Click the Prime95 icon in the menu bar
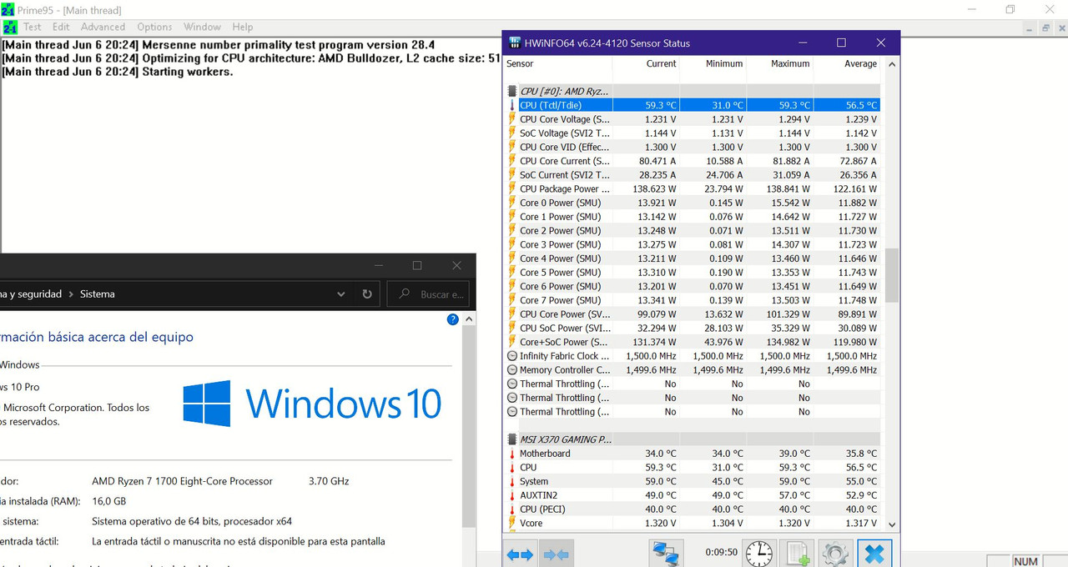The image size is (1068, 567). point(9,27)
